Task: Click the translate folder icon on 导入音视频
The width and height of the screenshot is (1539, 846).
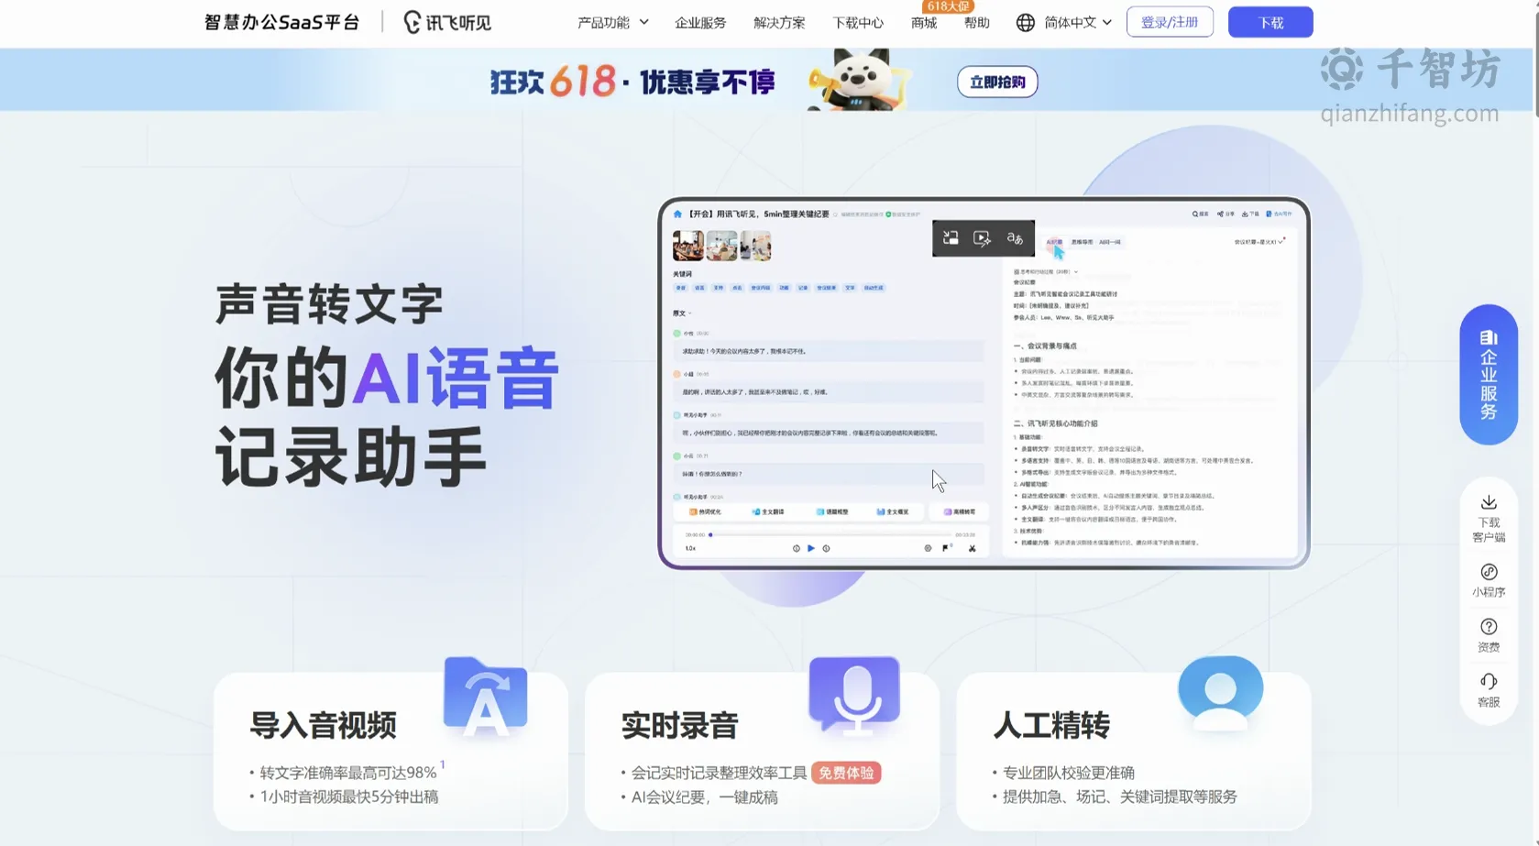Action: click(485, 697)
